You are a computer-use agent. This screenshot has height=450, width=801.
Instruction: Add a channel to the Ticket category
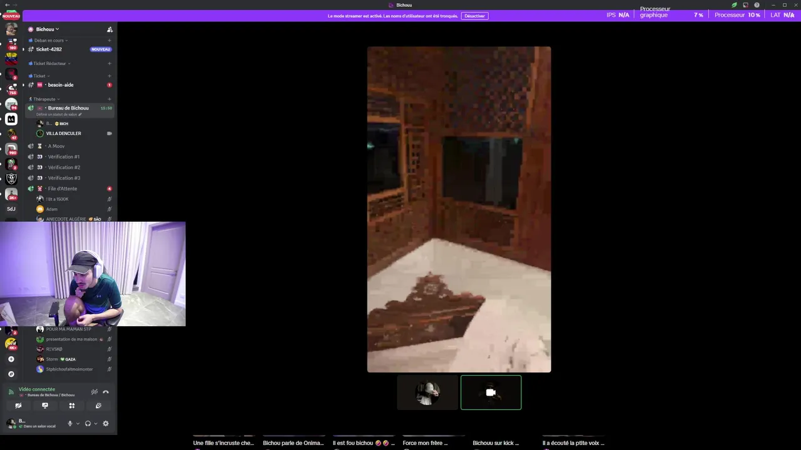[110, 76]
